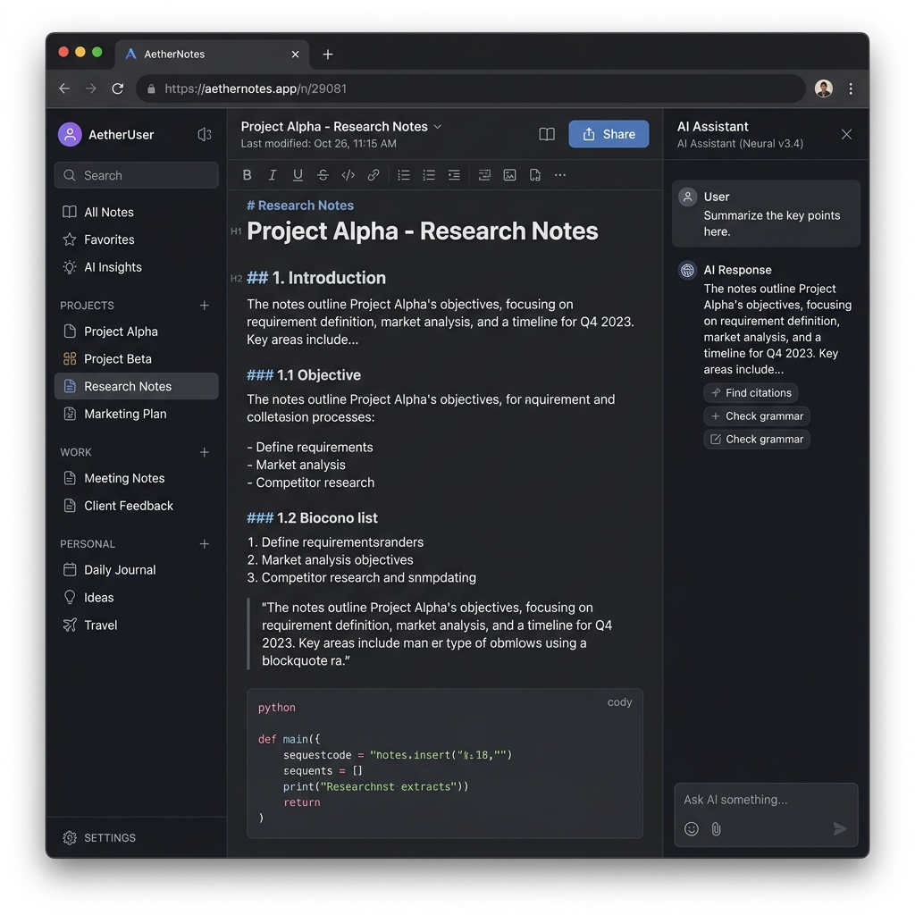The width and height of the screenshot is (915, 915).
Task: Click the attach file document icon
Action: click(535, 175)
